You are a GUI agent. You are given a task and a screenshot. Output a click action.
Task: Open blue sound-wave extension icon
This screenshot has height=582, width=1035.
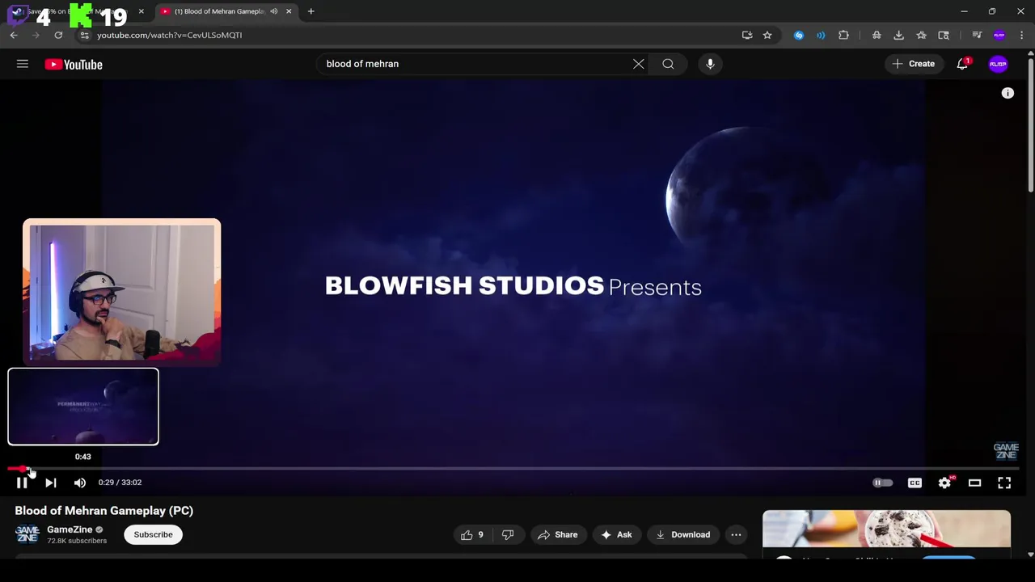821,35
